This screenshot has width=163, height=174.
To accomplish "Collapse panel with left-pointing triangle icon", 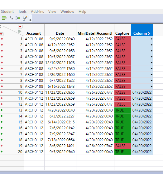I will coord(1,27).
